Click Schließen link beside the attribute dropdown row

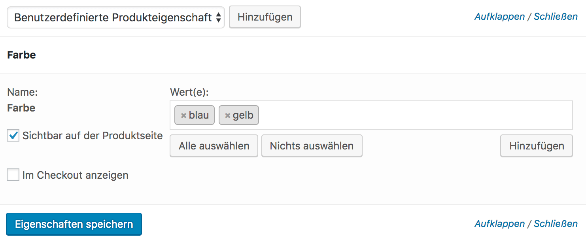click(x=556, y=17)
